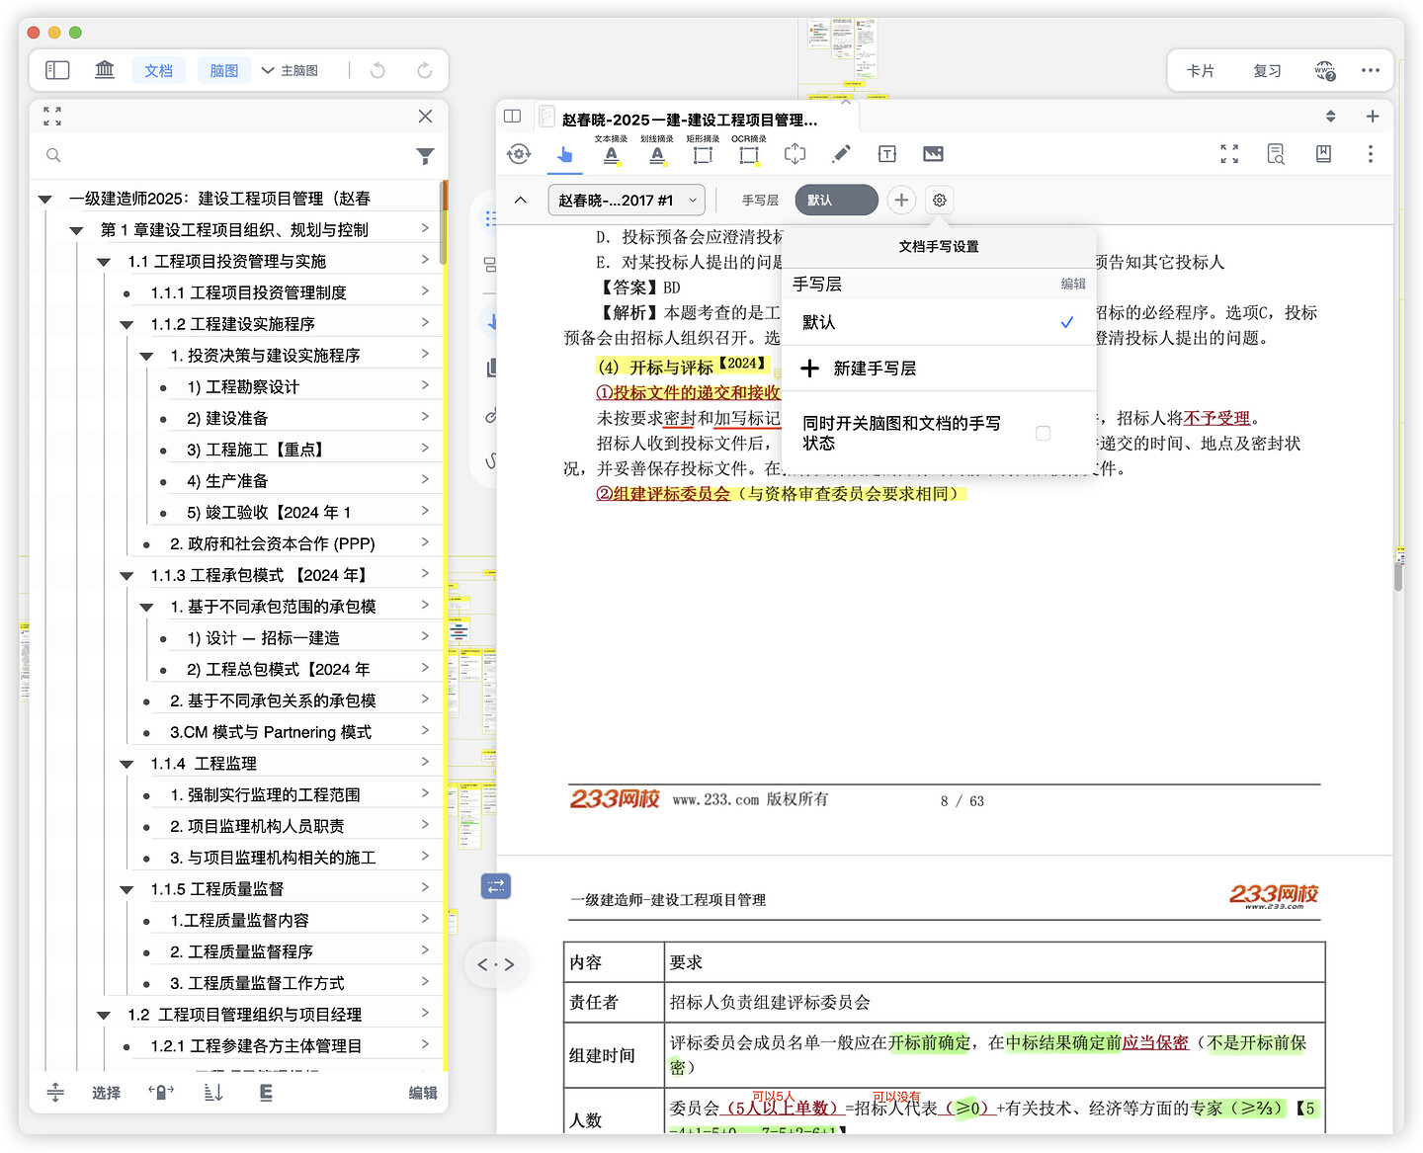Collapse the 一级建造师2025 root node
This screenshot has height=1153, width=1423.
click(45, 199)
